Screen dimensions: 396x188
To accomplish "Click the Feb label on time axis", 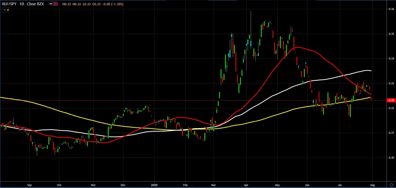I will (185, 185).
